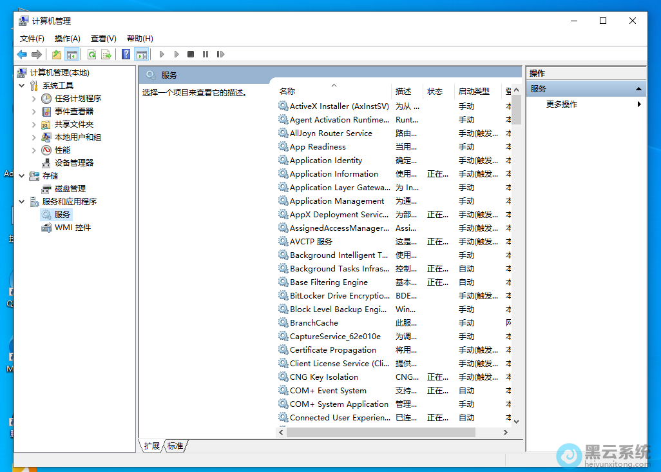The image size is (661, 472).
Task: Click the Refresh toolbar icon
Action: (91, 55)
